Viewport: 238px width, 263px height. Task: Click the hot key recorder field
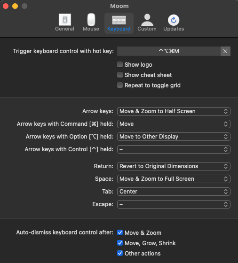169,51
